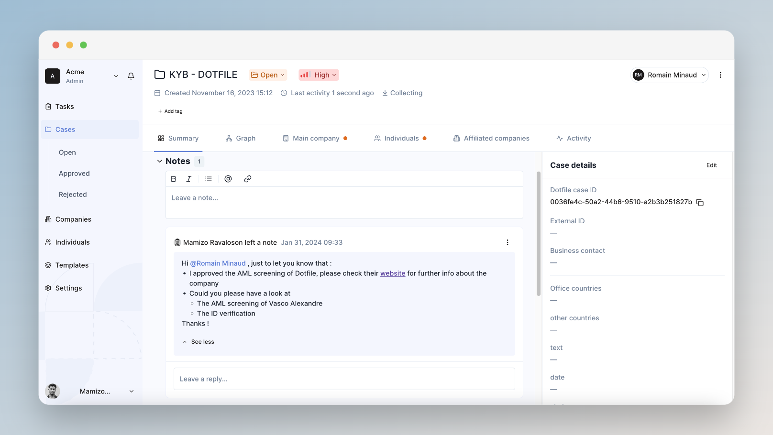Focus the Leave a note text area
The width and height of the screenshot is (773, 435).
tap(344, 203)
